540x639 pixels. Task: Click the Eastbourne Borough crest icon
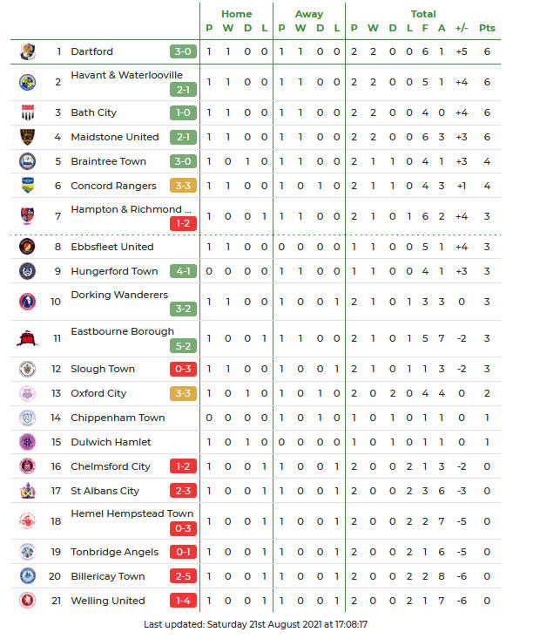coord(27,338)
